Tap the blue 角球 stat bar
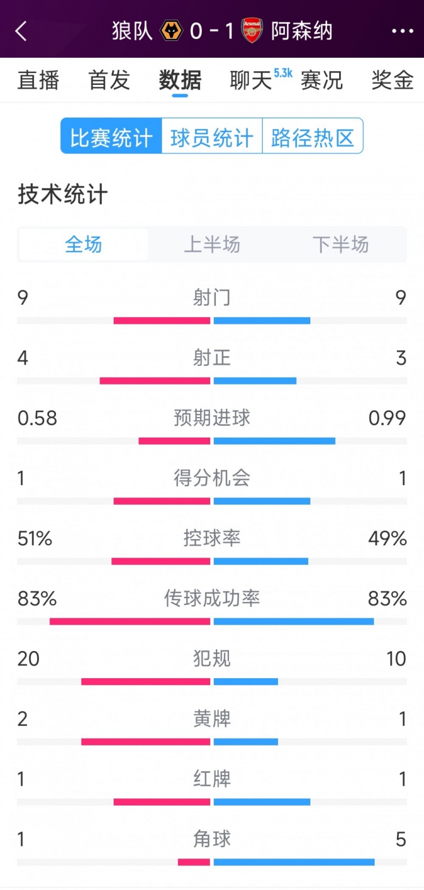 pyautogui.click(x=294, y=862)
